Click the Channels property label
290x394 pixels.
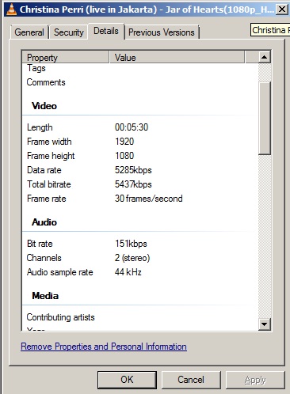click(x=44, y=258)
